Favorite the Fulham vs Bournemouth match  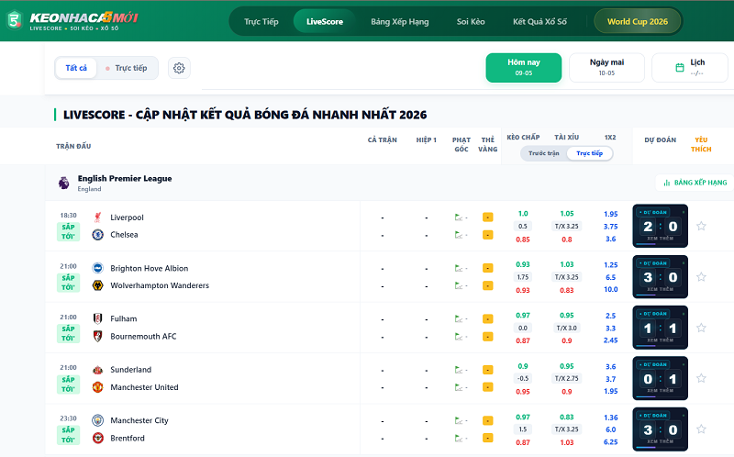pyautogui.click(x=701, y=328)
